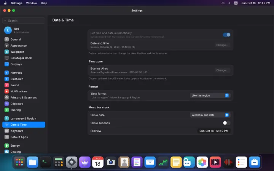Click the Buenos Aires time zone name
The image size is (274, 171).
(x=99, y=68)
